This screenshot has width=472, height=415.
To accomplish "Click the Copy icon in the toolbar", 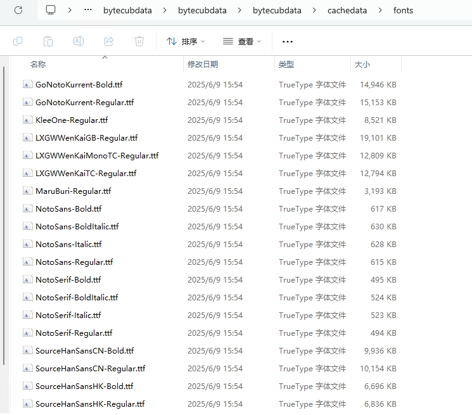I will tap(18, 41).
